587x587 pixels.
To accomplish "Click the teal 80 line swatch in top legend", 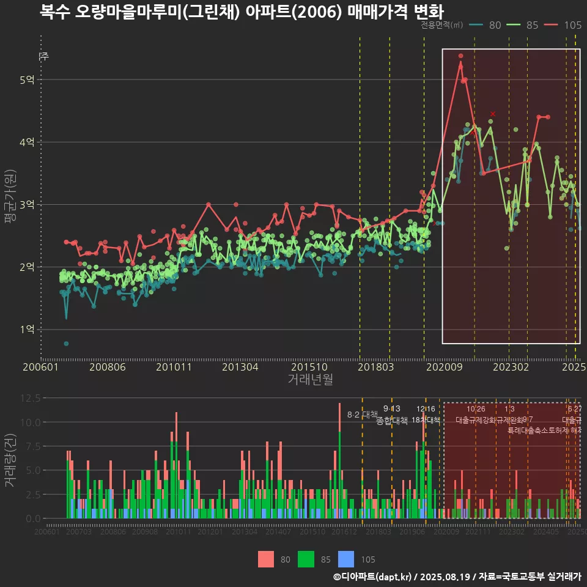I will click(x=476, y=24).
